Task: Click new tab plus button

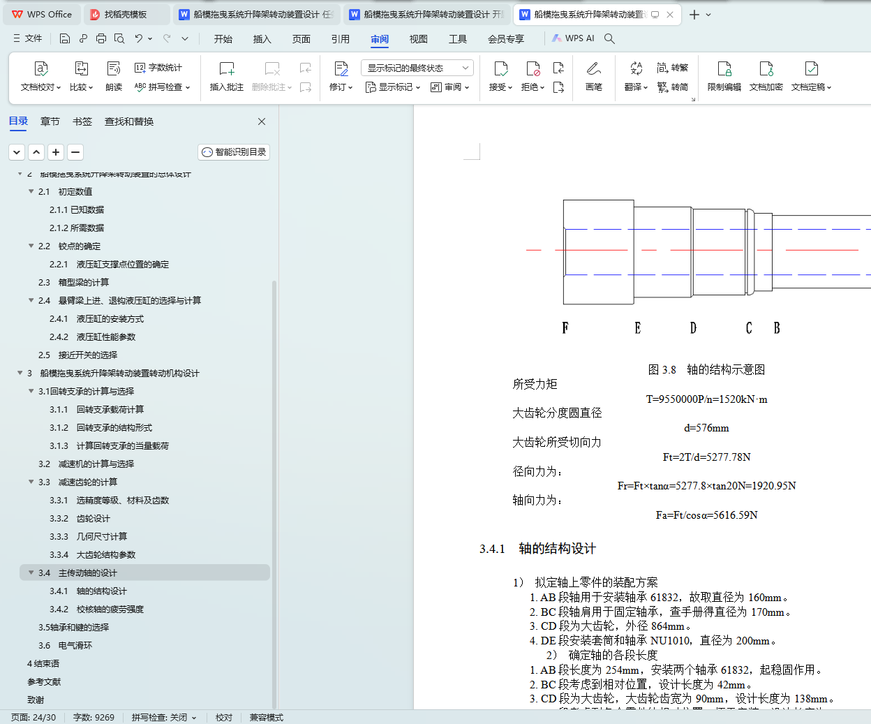Action: point(694,15)
